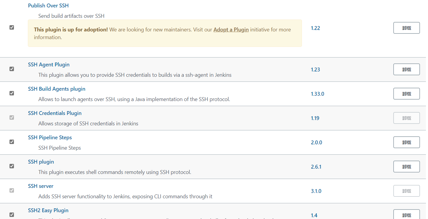Click 'Allows to launch agents over SSH' description
This screenshot has height=219, width=428.
click(x=134, y=99)
